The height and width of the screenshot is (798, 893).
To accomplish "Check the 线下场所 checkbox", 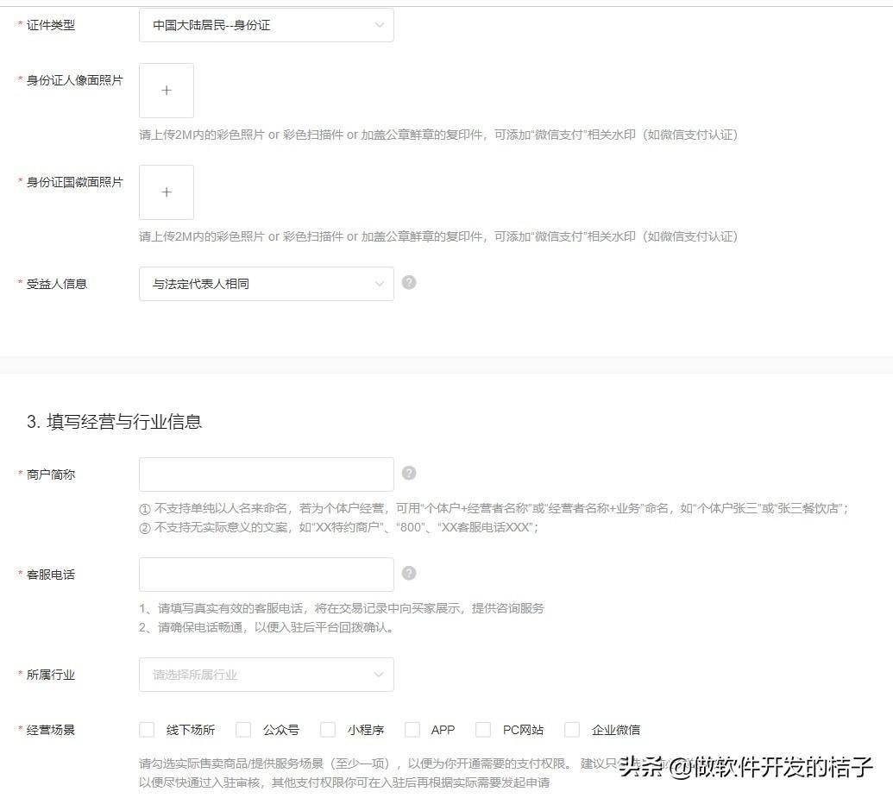I will point(147,730).
